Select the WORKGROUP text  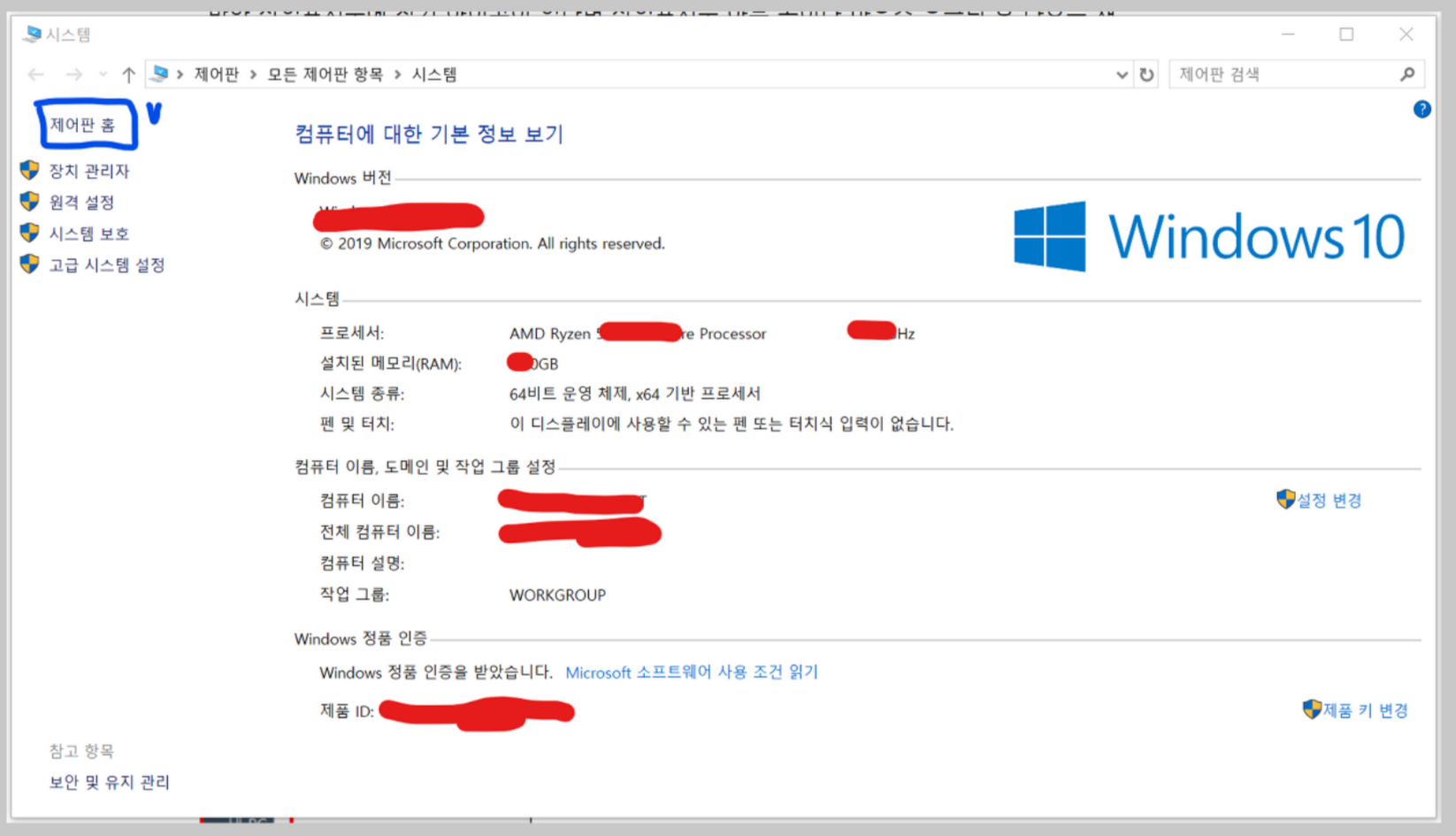(x=557, y=595)
